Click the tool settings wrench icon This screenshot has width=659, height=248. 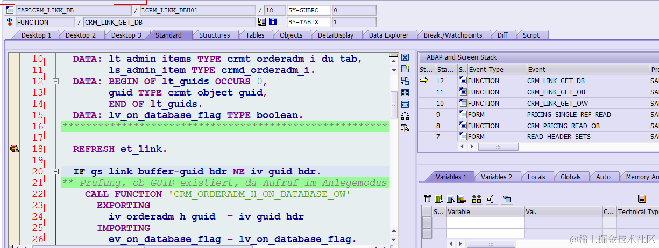pyautogui.click(x=406, y=128)
